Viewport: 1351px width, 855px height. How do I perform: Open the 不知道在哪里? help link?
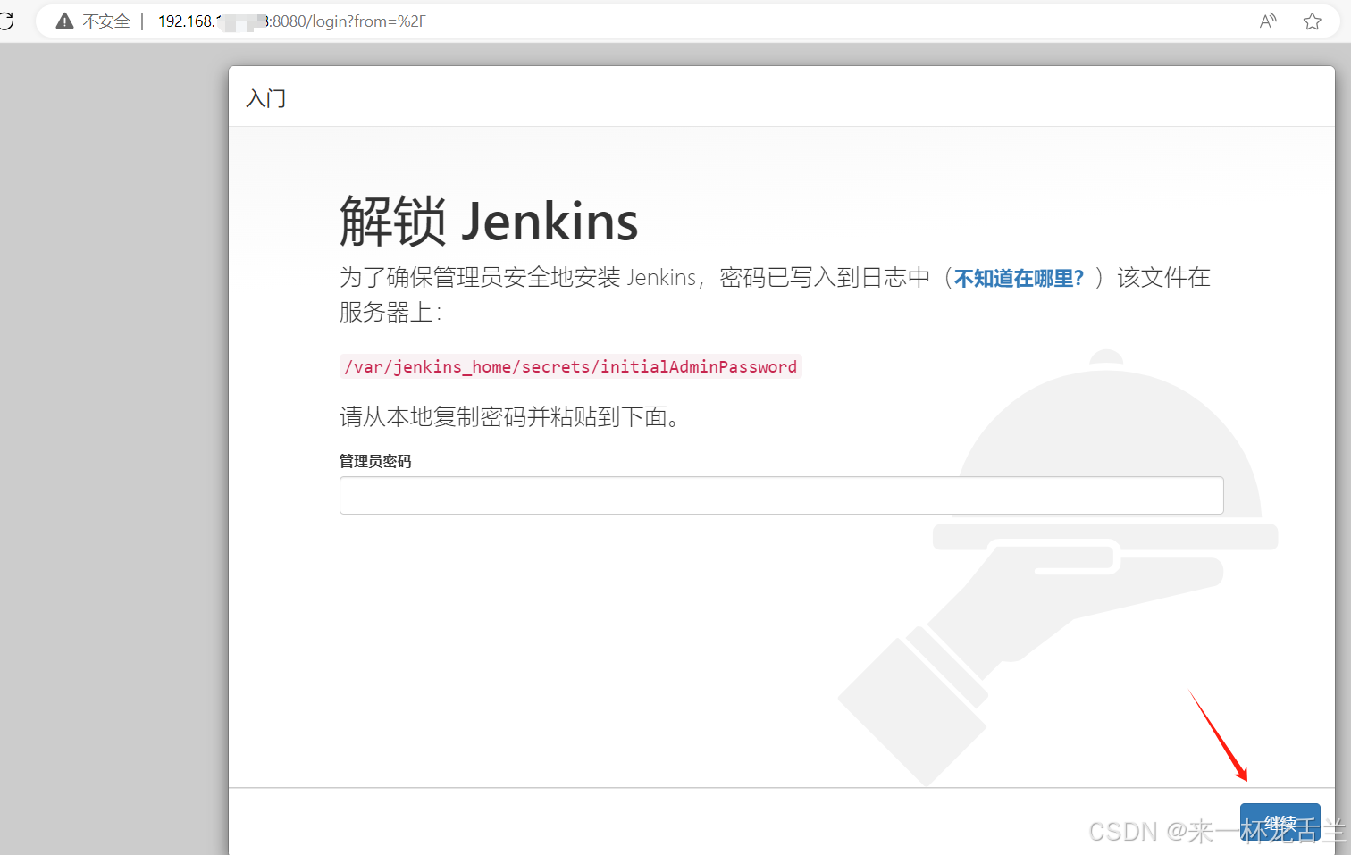pyautogui.click(x=1019, y=279)
